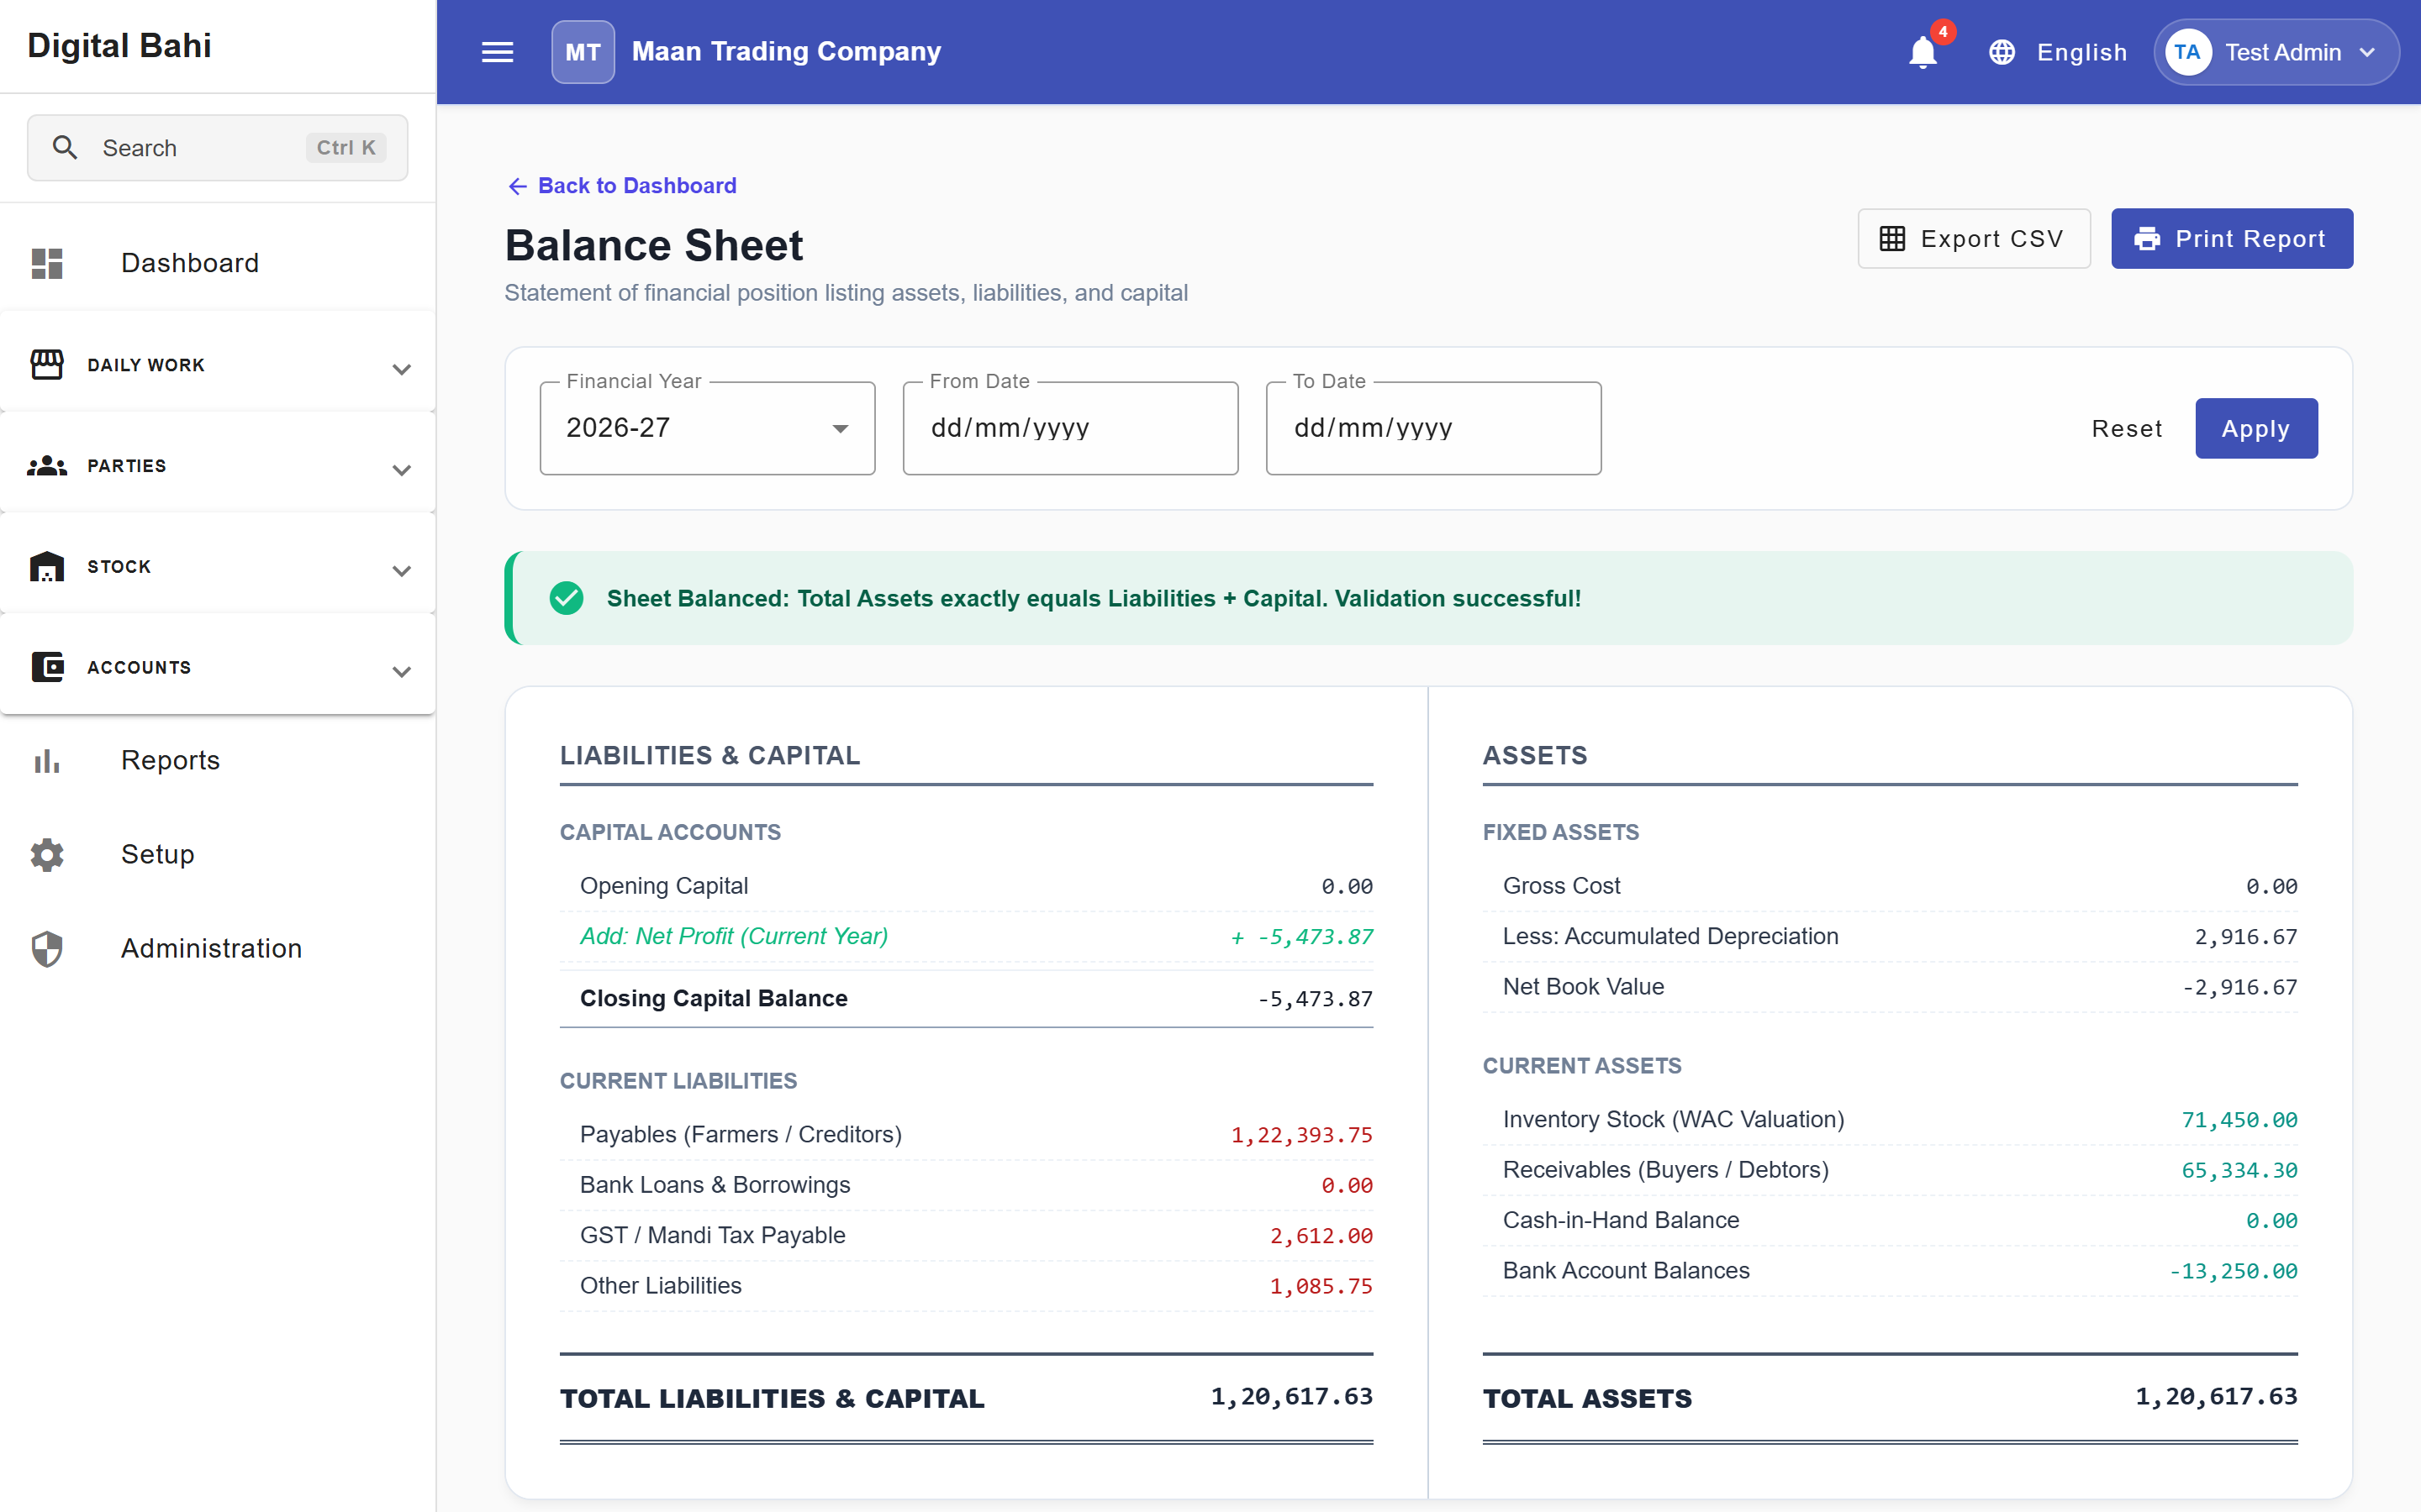The image size is (2421, 1512).
Task: Open the notifications bell
Action: tap(1922, 52)
